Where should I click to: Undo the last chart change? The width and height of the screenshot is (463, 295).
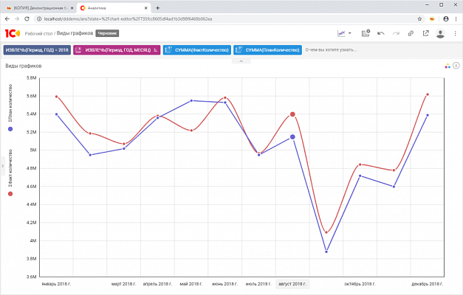(x=381, y=33)
